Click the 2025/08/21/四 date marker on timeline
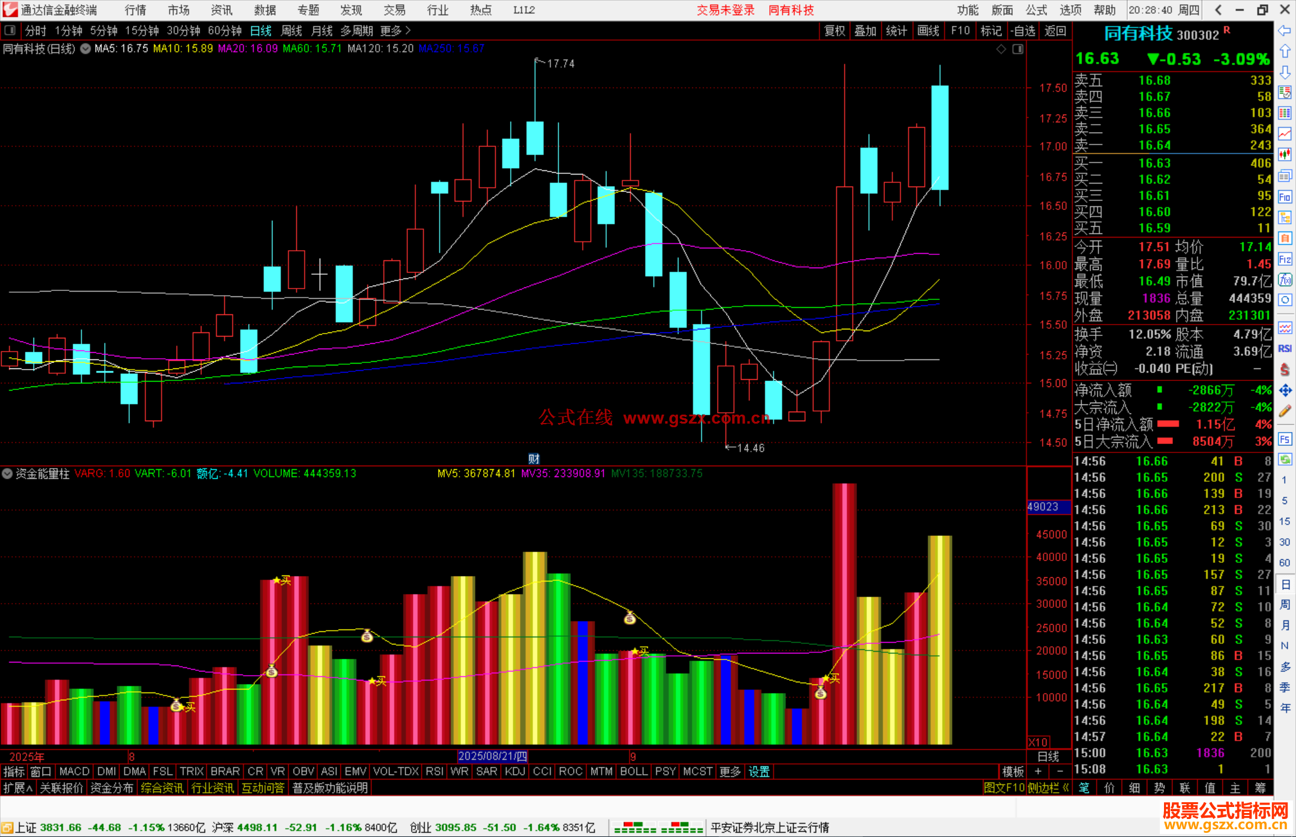The image size is (1296, 837). click(493, 756)
